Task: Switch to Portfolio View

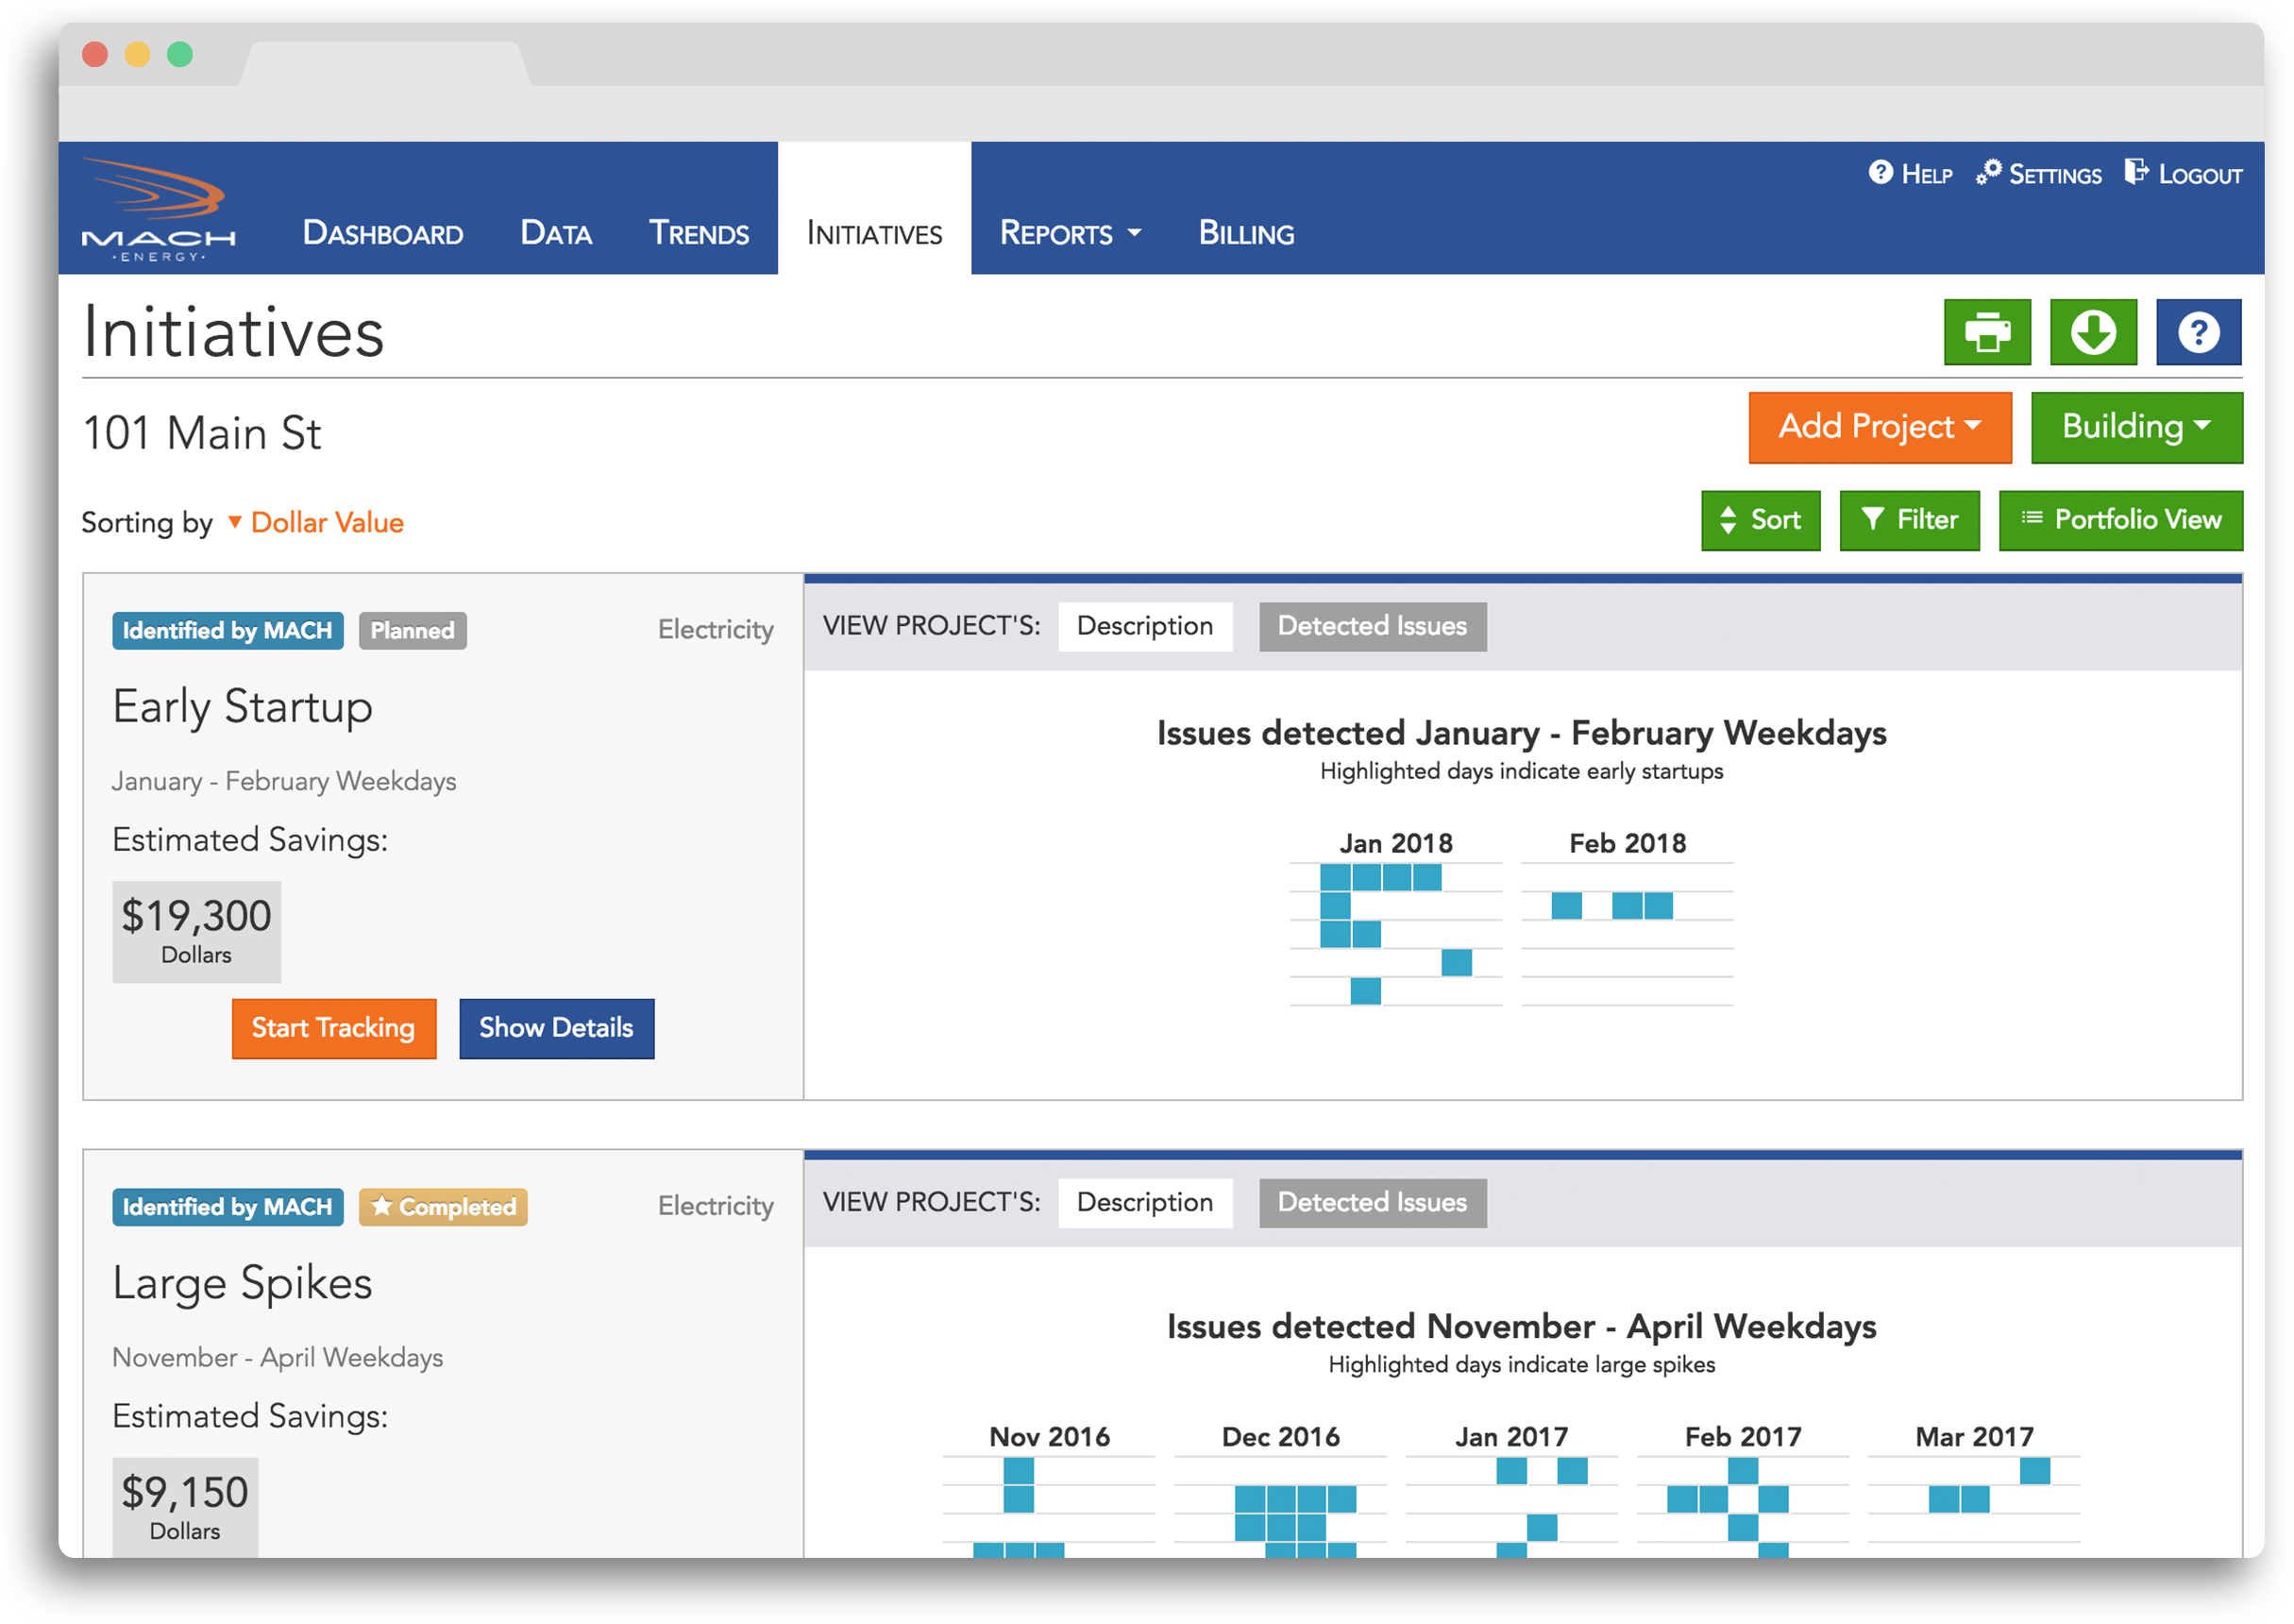Action: [x=2120, y=520]
